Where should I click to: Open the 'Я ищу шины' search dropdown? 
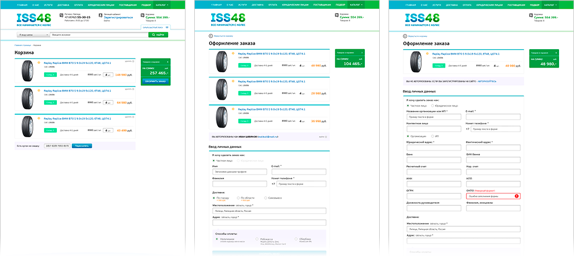pyautogui.click(x=33, y=35)
